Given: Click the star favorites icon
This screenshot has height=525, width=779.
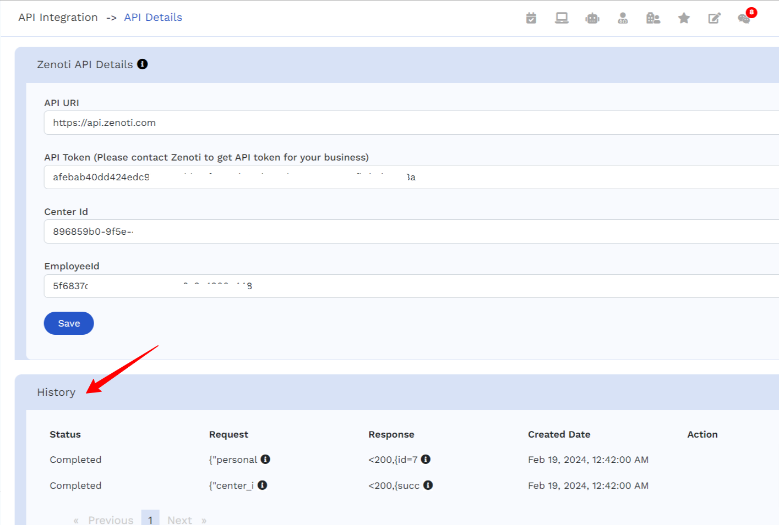Looking at the screenshot, I should point(684,18).
